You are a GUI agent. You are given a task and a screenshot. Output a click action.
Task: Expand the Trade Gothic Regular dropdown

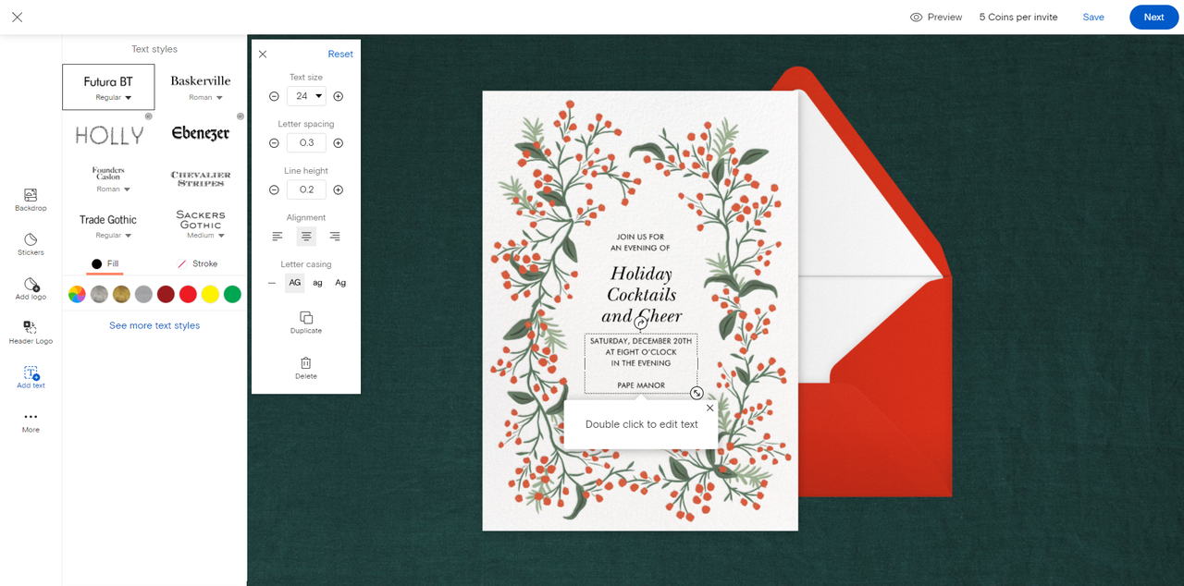click(x=114, y=236)
